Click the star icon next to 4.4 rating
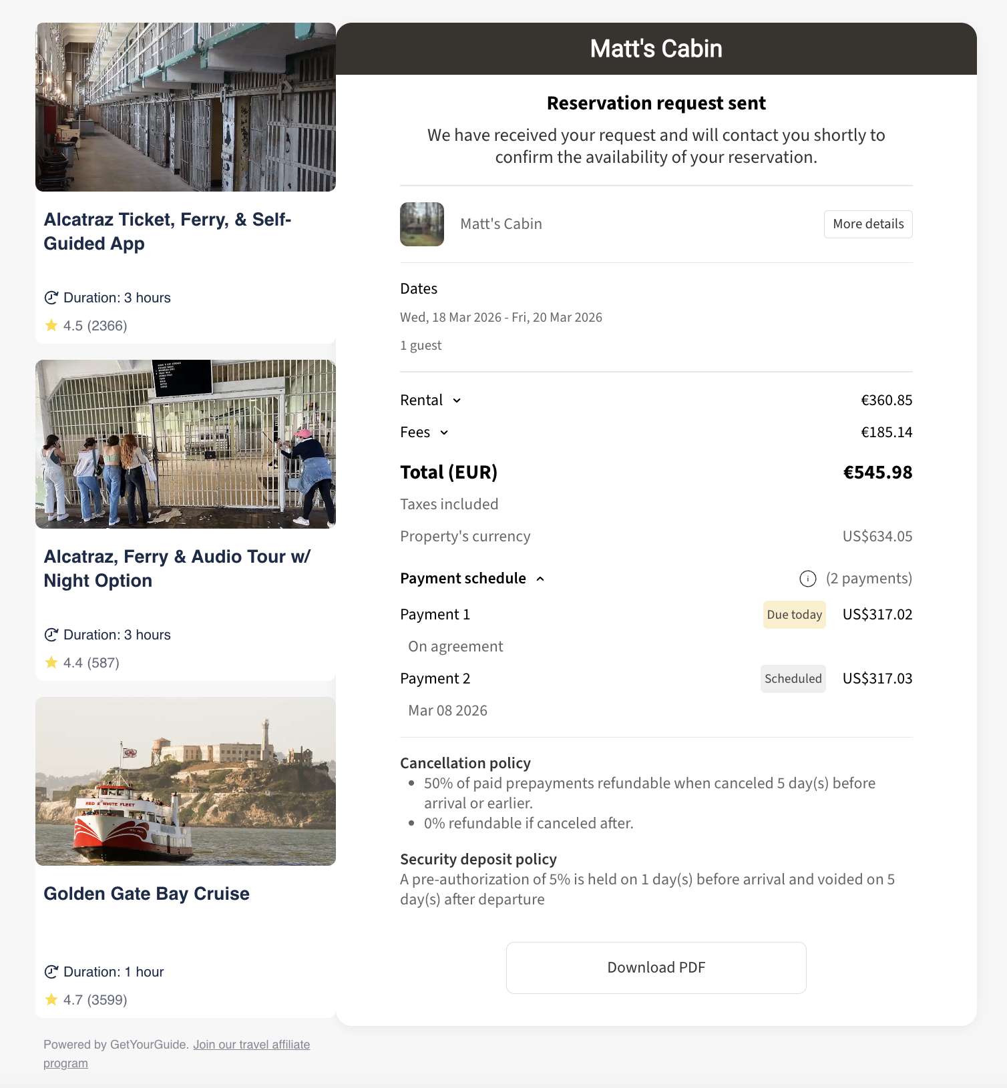 click(51, 663)
